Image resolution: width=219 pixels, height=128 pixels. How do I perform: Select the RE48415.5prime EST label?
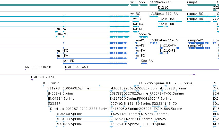click(x=69, y=124)
